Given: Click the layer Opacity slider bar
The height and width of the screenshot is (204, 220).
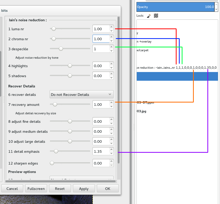Looking at the screenshot, I should pyautogui.click(x=175, y=7).
